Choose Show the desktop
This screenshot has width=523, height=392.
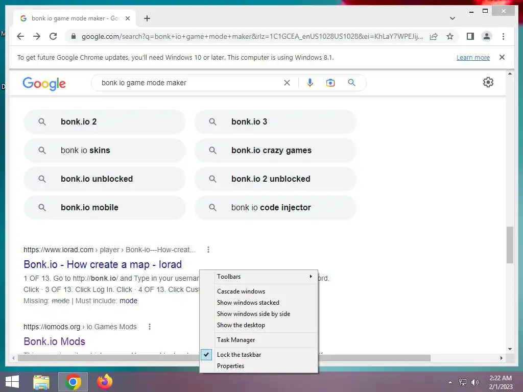click(x=259, y=325)
